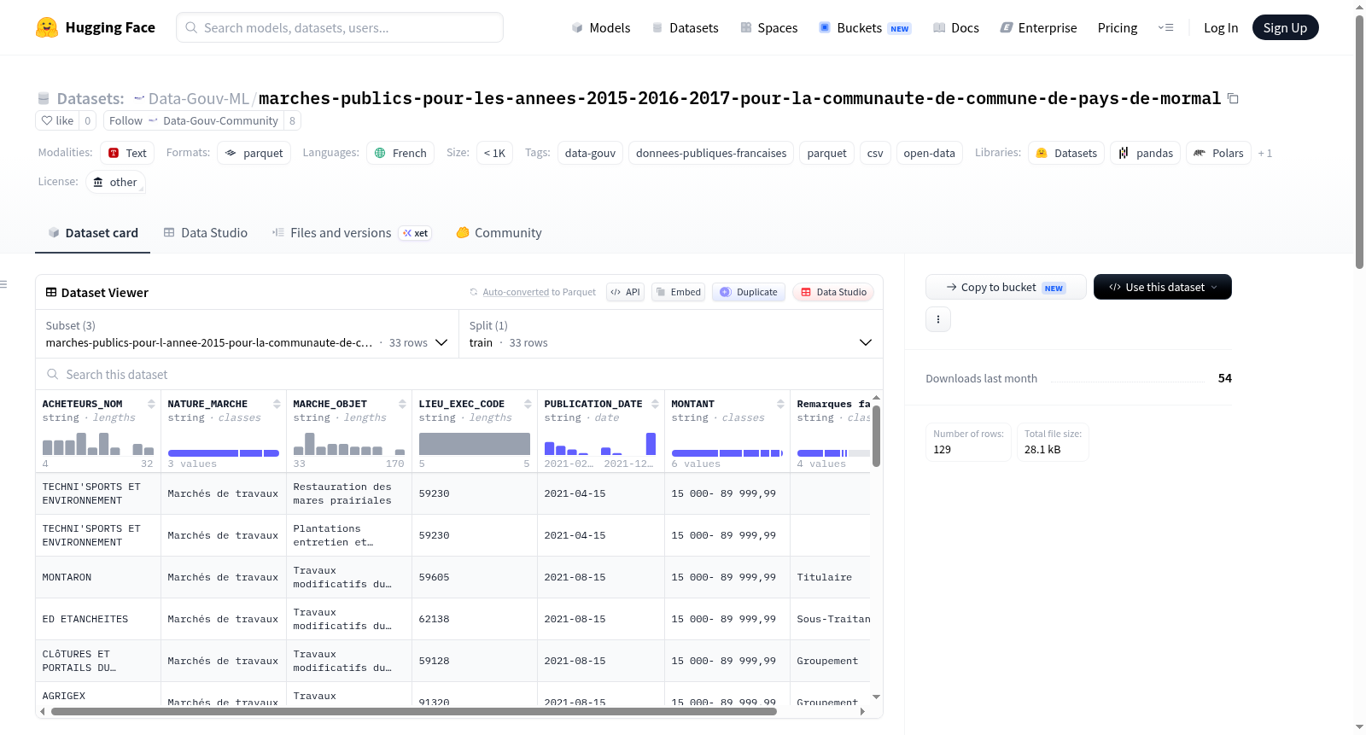Click the Duplicate button
1366x735 pixels.
749,292
